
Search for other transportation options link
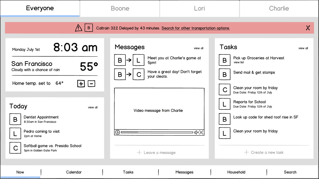pyautogui.click(x=196, y=28)
